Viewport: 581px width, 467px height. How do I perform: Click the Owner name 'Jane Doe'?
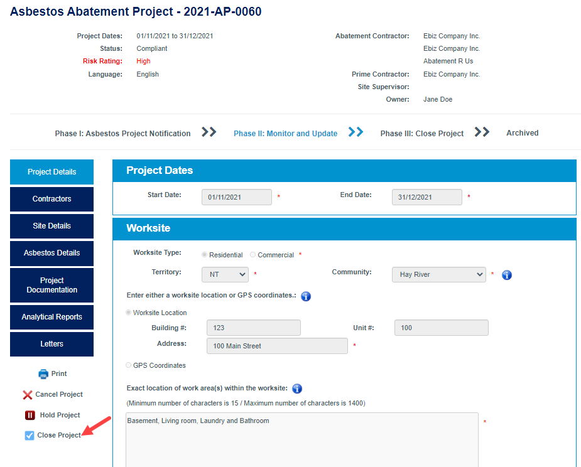[438, 99]
